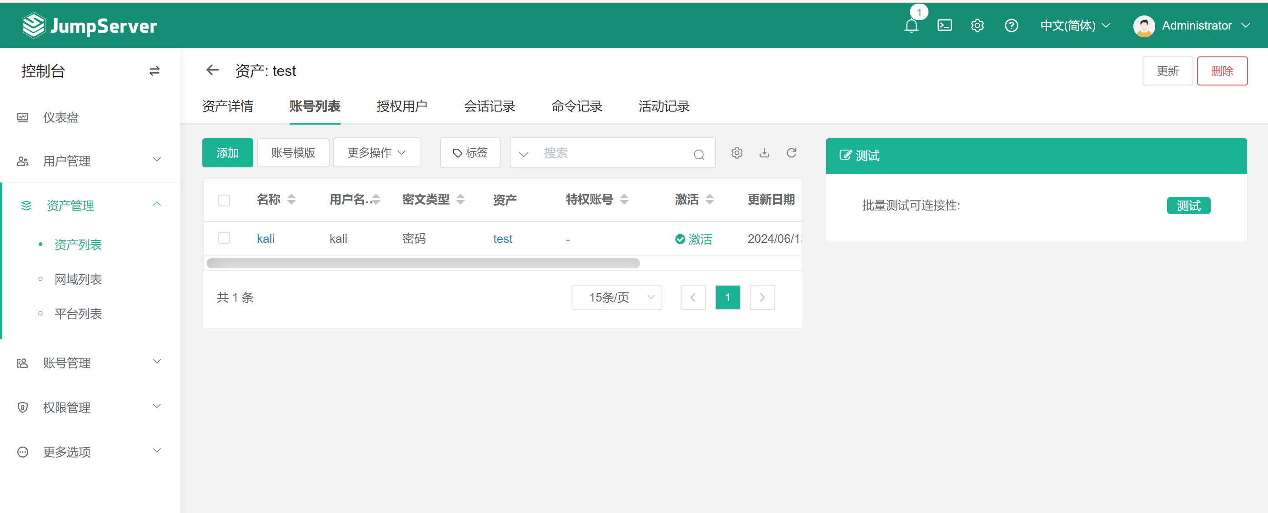The image size is (1268, 513).
Task: Go back with the left arrow
Action: tap(212, 70)
